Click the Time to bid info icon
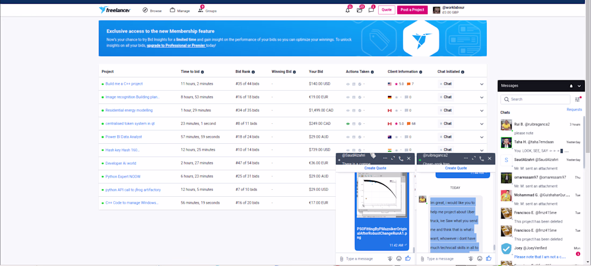Image resolution: width=591 pixels, height=266 pixels. pyautogui.click(x=203, y=72)
